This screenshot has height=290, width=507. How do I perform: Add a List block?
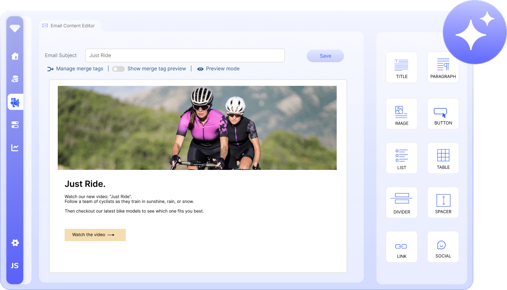tap(401, 158)
